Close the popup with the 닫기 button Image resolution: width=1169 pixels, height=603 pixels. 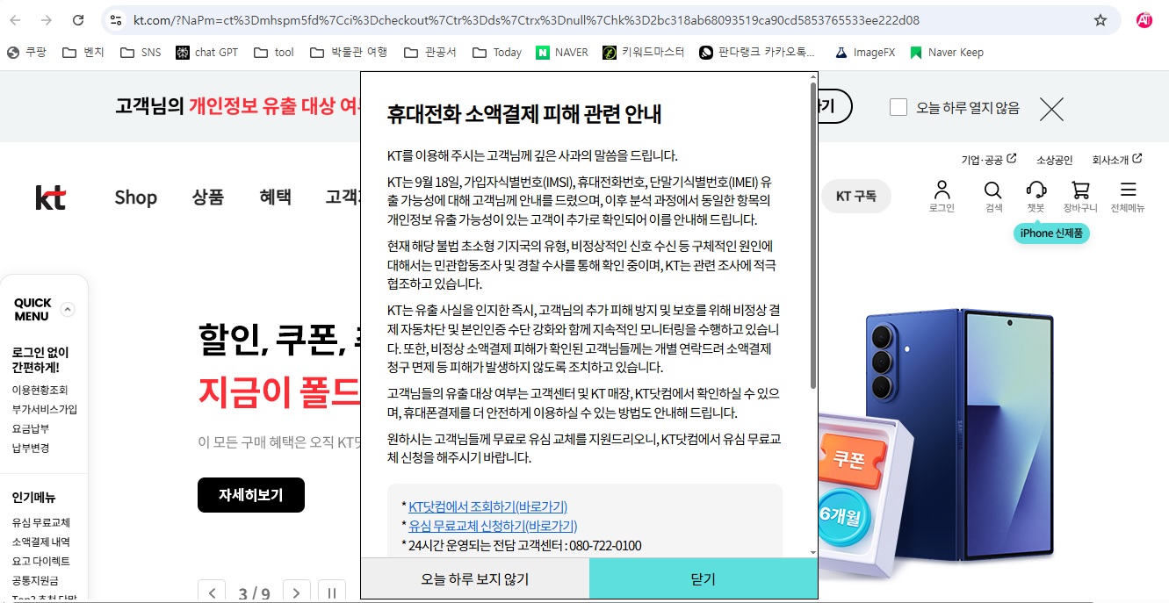pyautogui.click(x=703, y=578)
